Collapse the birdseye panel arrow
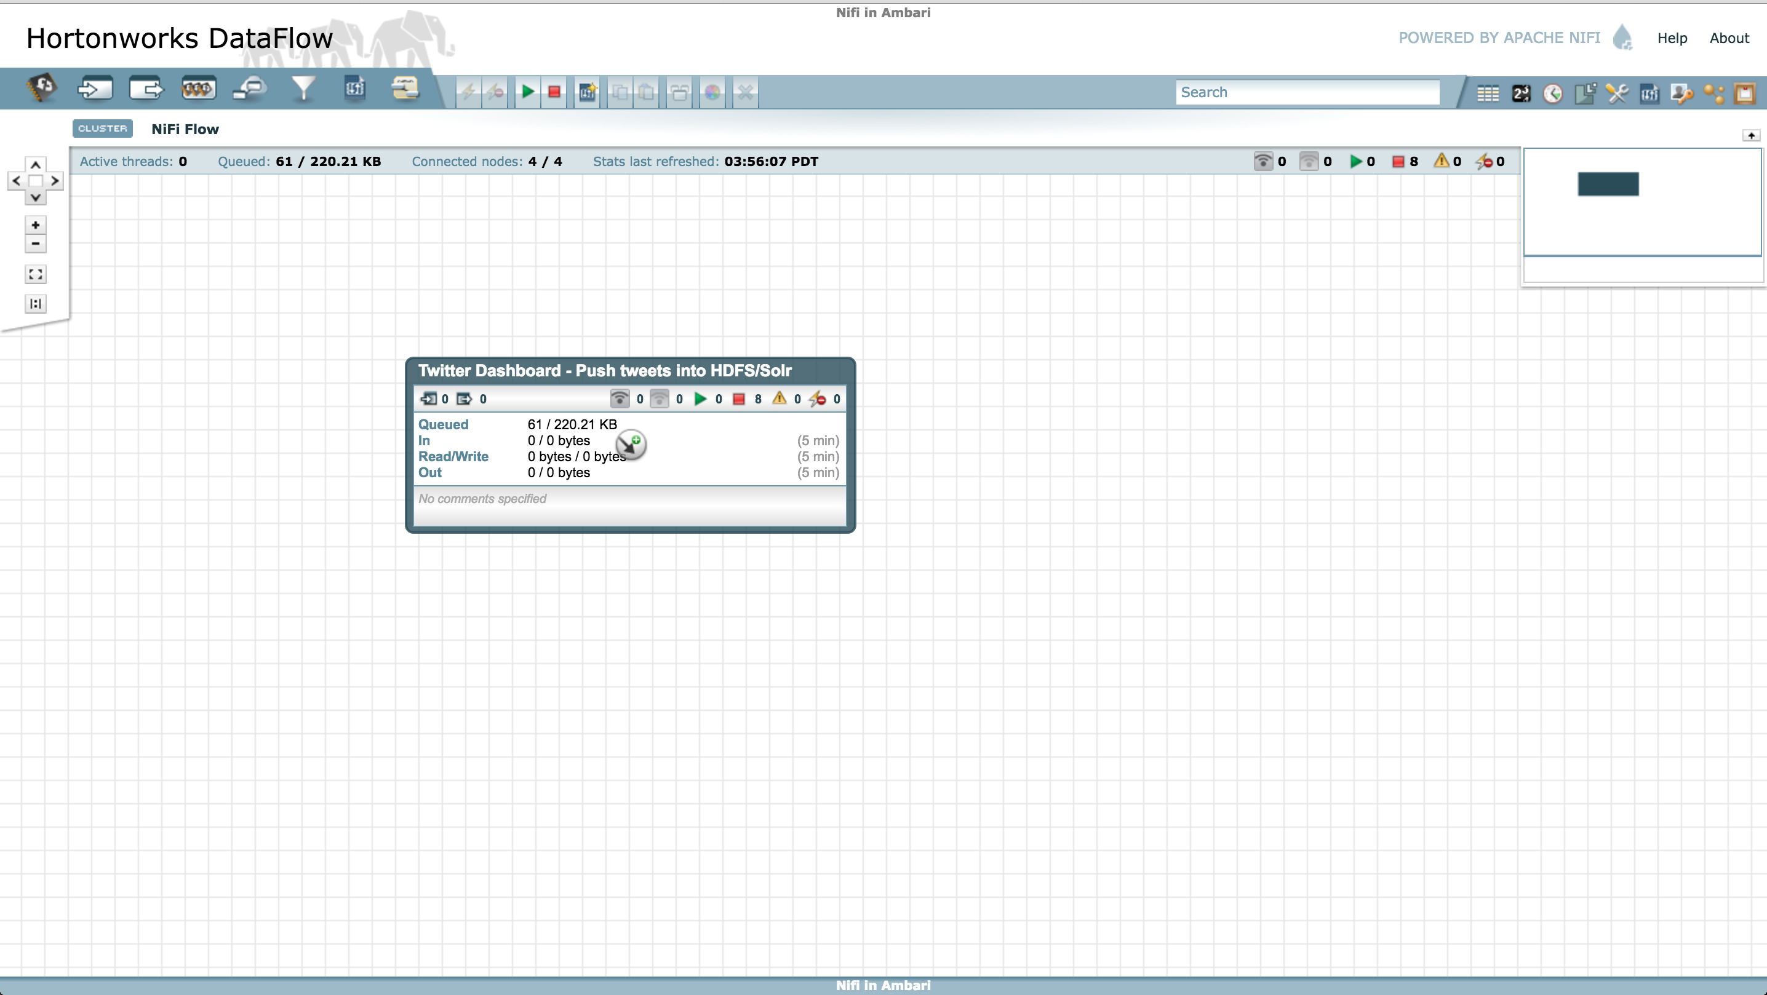Viewport: 1767px width, 995px height. point(1750,136)
